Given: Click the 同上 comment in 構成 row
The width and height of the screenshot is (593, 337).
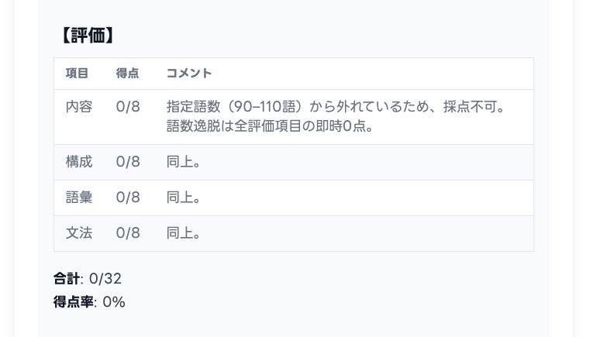Looking at the screenshot, I should 184,162.
